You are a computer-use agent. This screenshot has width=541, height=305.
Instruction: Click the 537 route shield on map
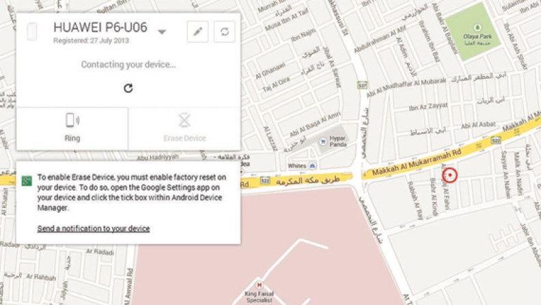point(362,85)
